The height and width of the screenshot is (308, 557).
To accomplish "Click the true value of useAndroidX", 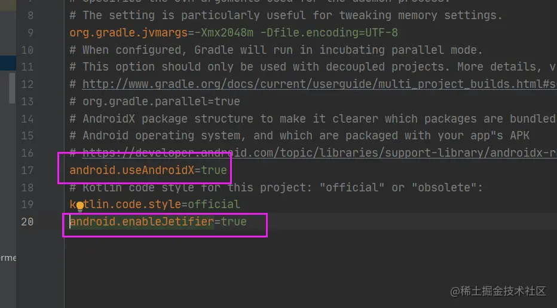I will 214,170.
